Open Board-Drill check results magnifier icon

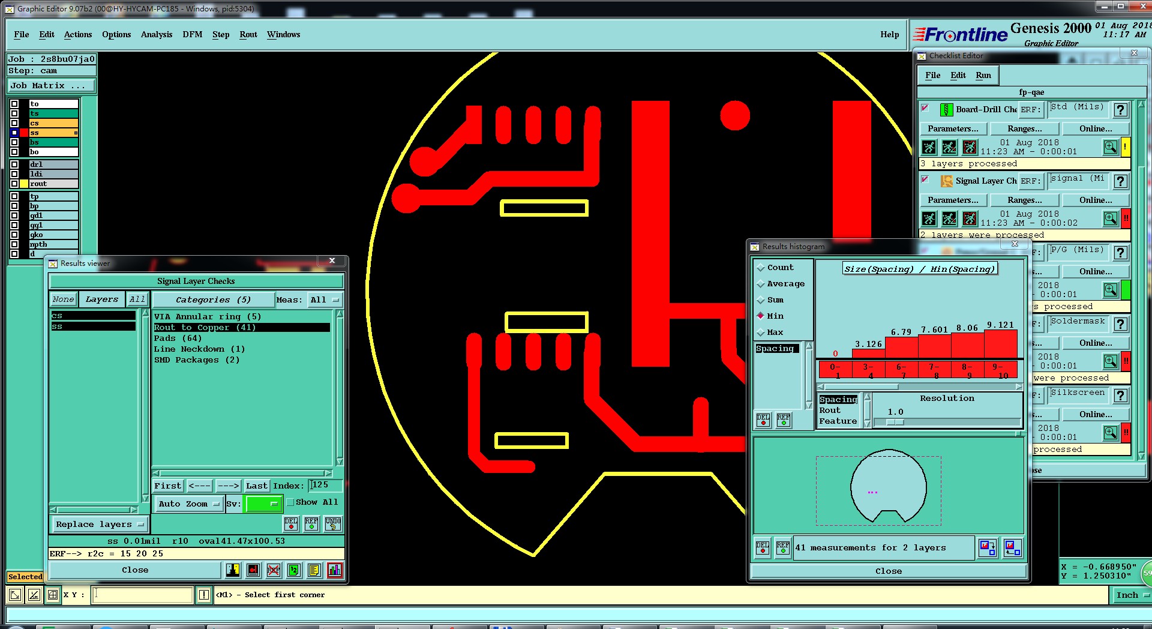(1111, 147)
